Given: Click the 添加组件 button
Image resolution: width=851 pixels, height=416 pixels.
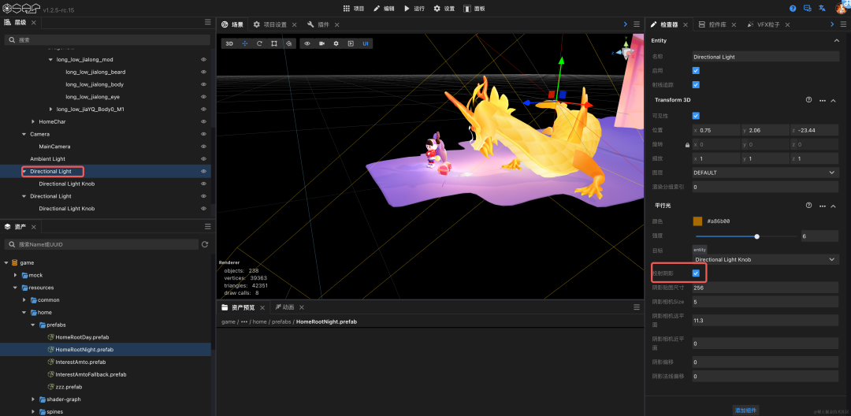Looking at the screenshot, I should pyautogui.click(x=745, y=410).
